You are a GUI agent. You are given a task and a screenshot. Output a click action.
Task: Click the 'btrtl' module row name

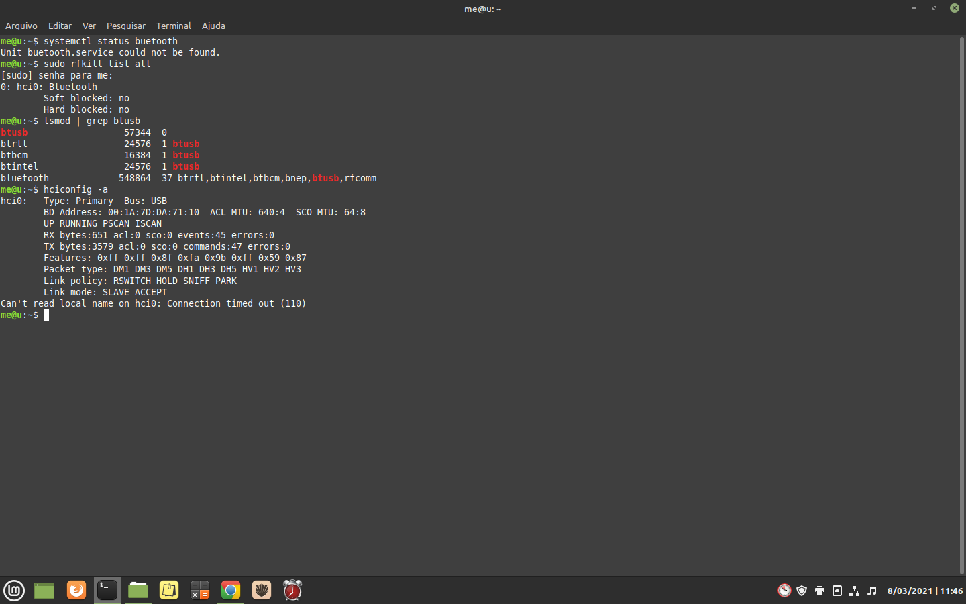[x=14, y=144]
